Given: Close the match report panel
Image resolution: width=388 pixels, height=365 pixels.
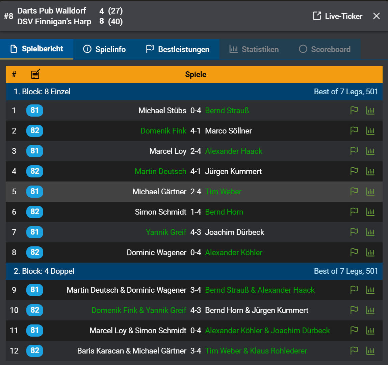Looking at the screenshot, I should pyautogui.click(x=377, y=16).
